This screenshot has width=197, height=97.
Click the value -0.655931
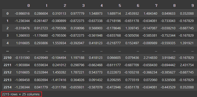[77, 87]
